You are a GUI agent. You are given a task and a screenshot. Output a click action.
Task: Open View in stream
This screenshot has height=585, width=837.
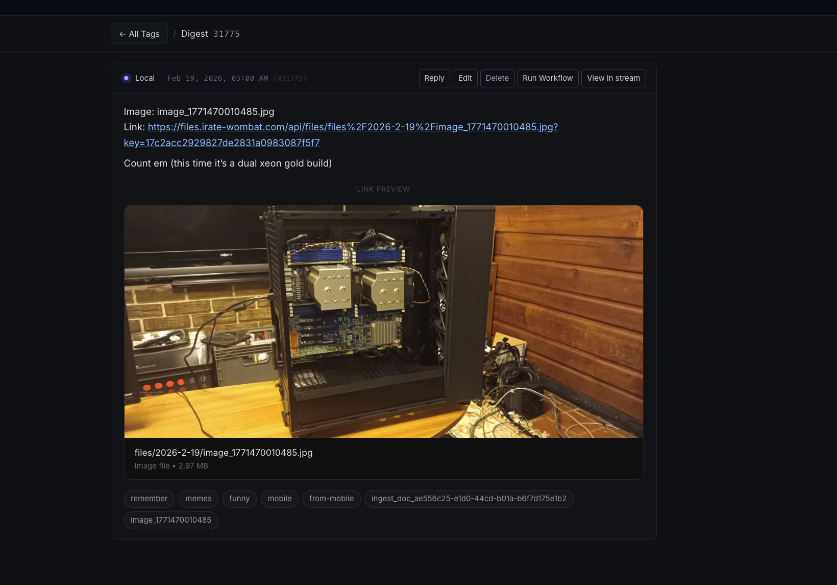coord(613,78)
